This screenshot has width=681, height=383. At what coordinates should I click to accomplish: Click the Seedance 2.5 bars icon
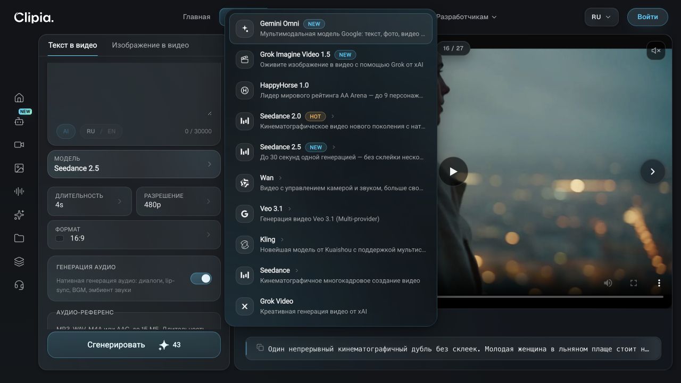point(245,152)
